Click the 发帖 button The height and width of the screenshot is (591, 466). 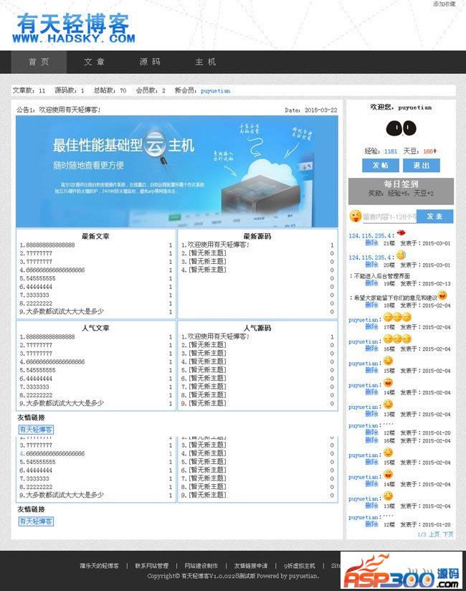pyautogui.click(x=381, y=165)
